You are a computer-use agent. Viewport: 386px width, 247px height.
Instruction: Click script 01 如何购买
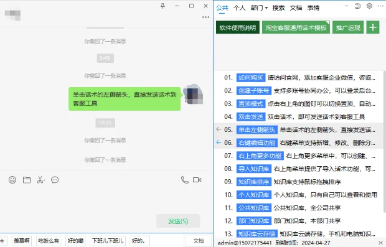click(299, 78)
